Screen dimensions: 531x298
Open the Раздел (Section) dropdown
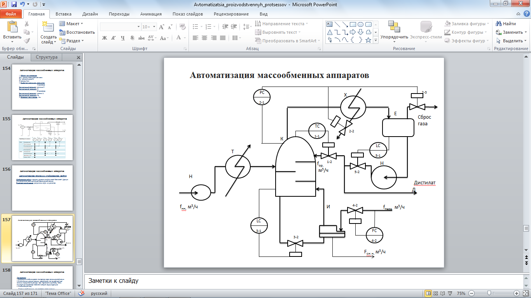[72, 41]
